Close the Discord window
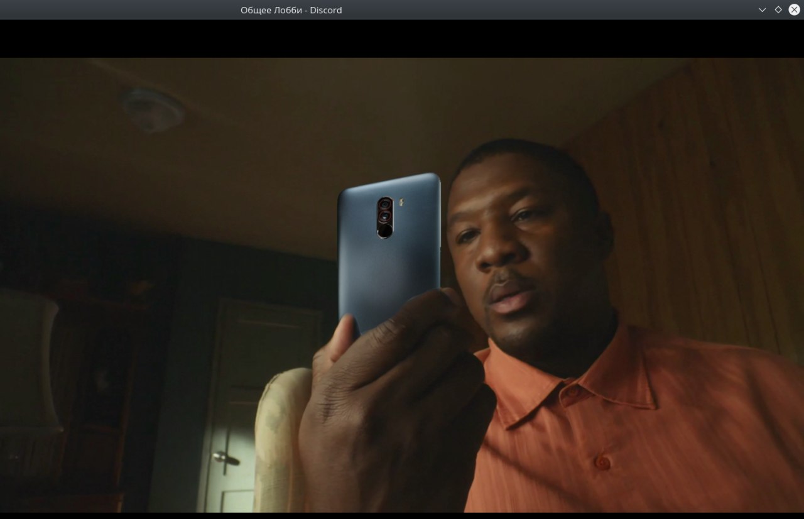Viewport: 804px width, 519px height. 794,9
